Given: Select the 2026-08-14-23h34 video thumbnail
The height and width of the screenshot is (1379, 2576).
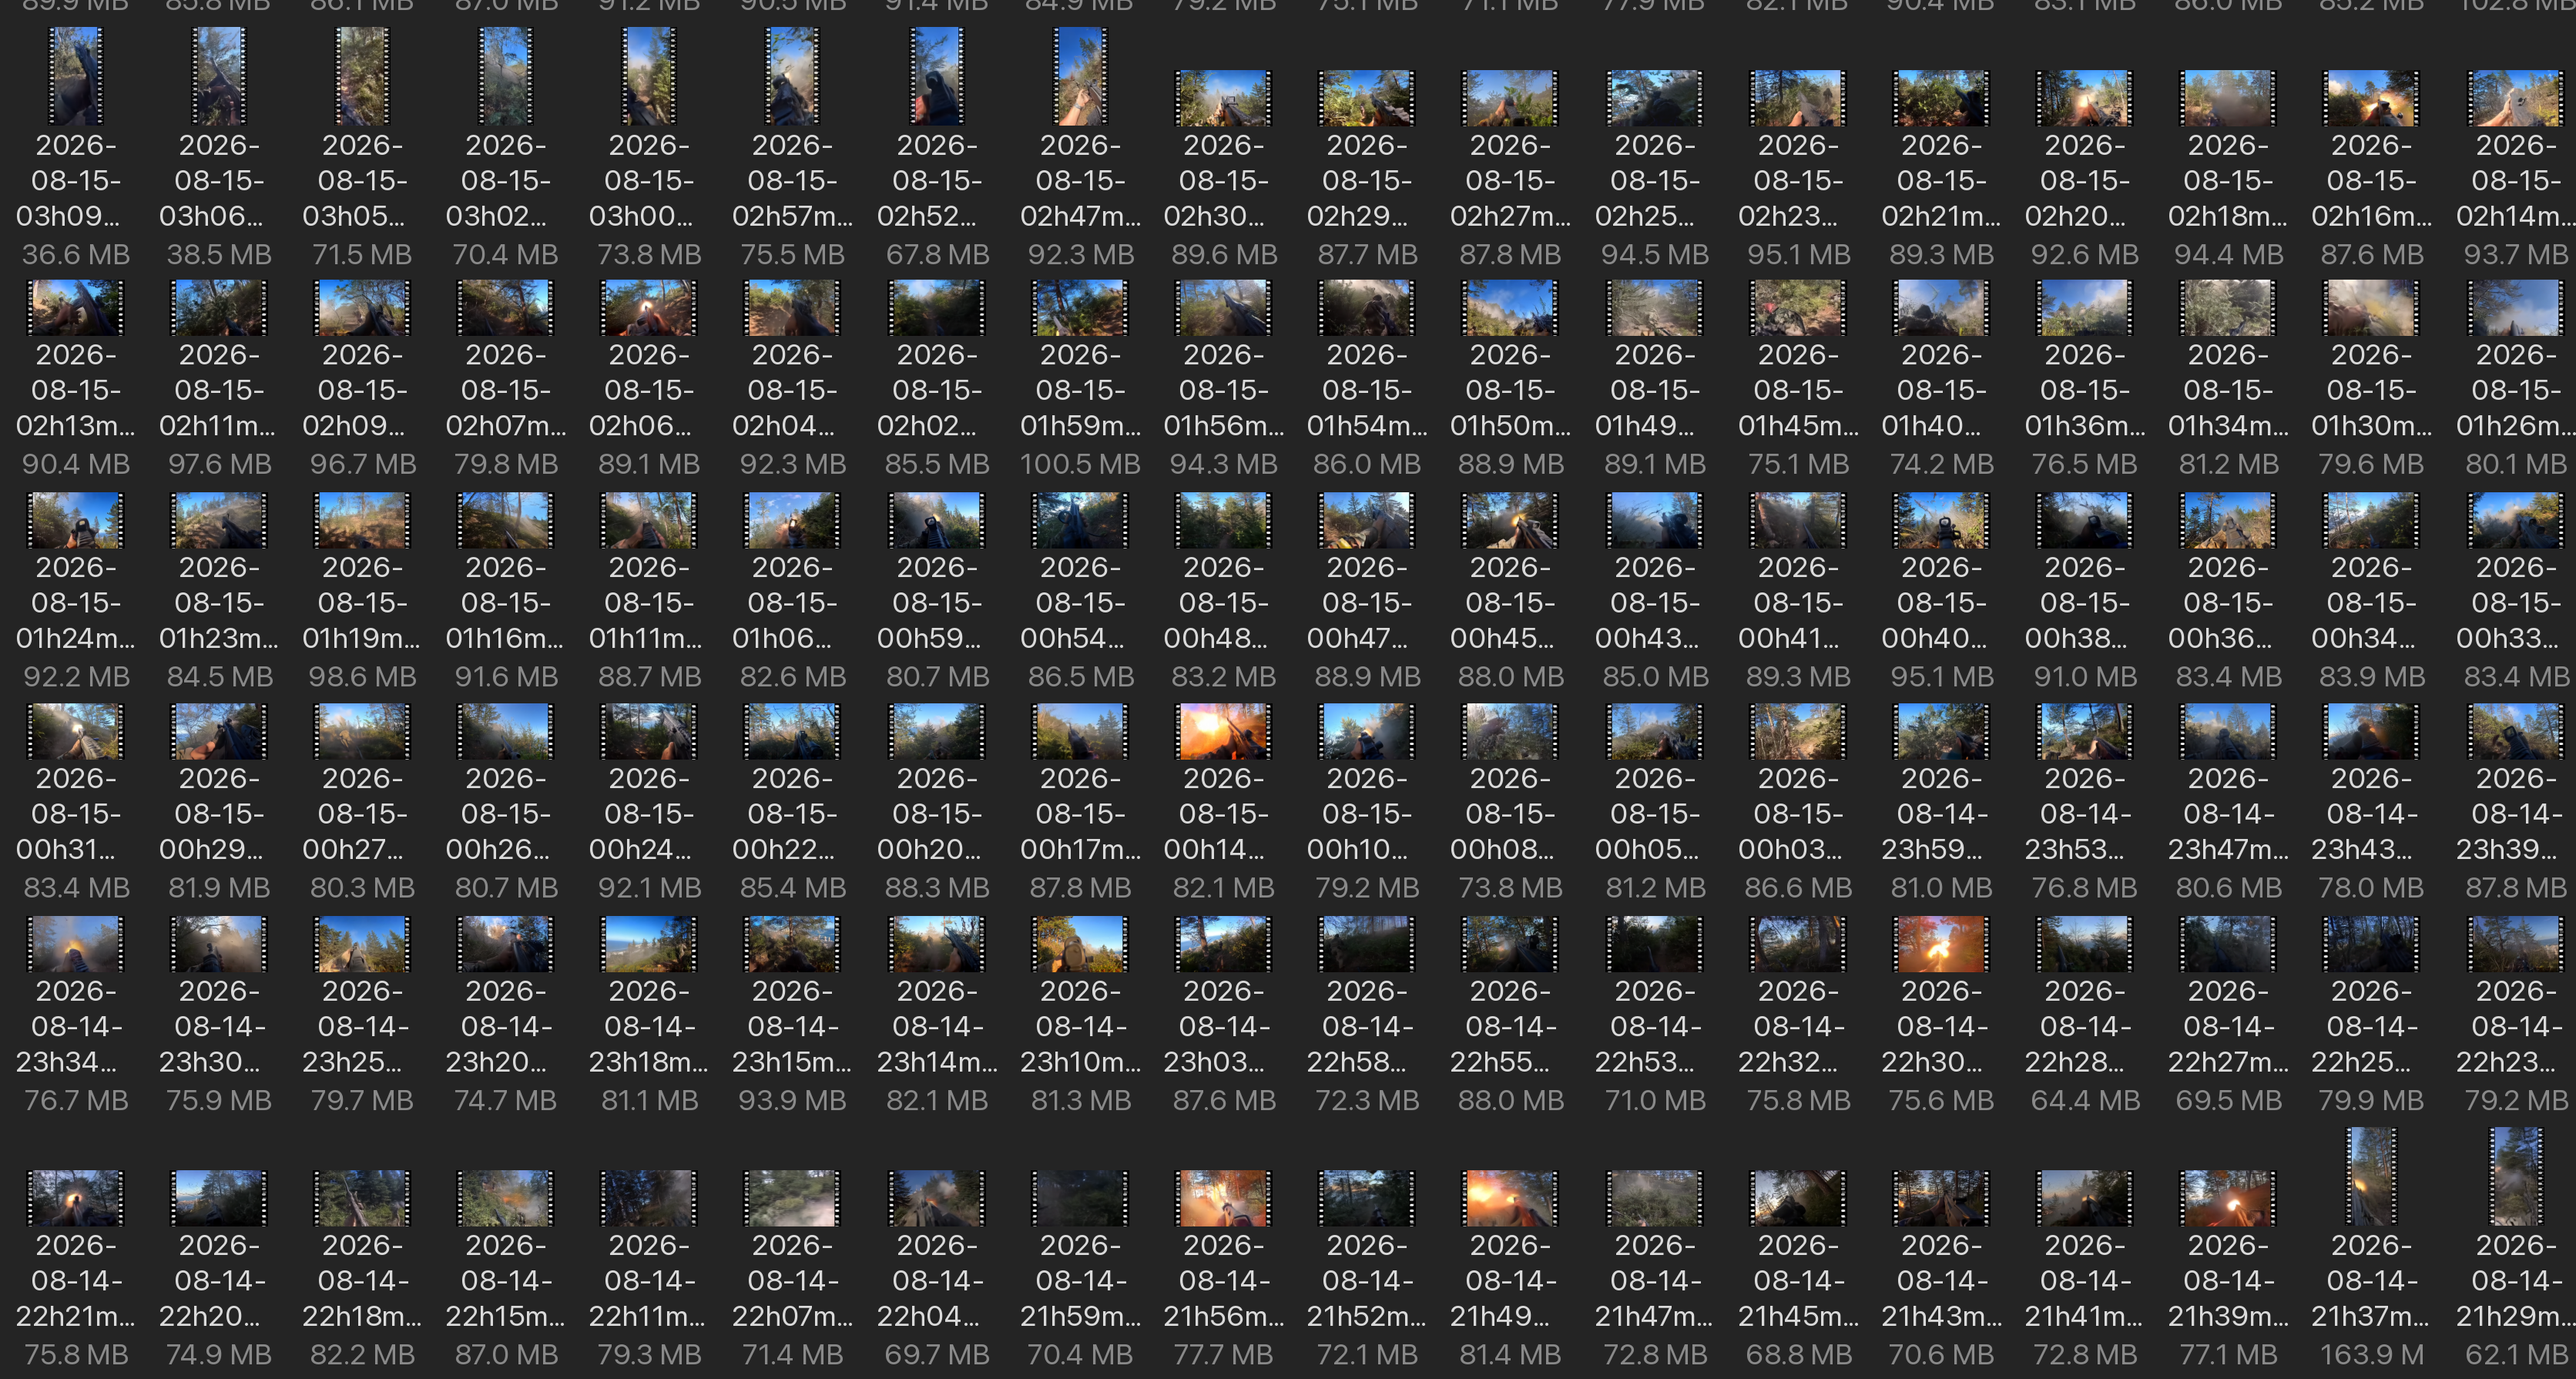Looking at the screenshot, I should [x=76, y=944].
